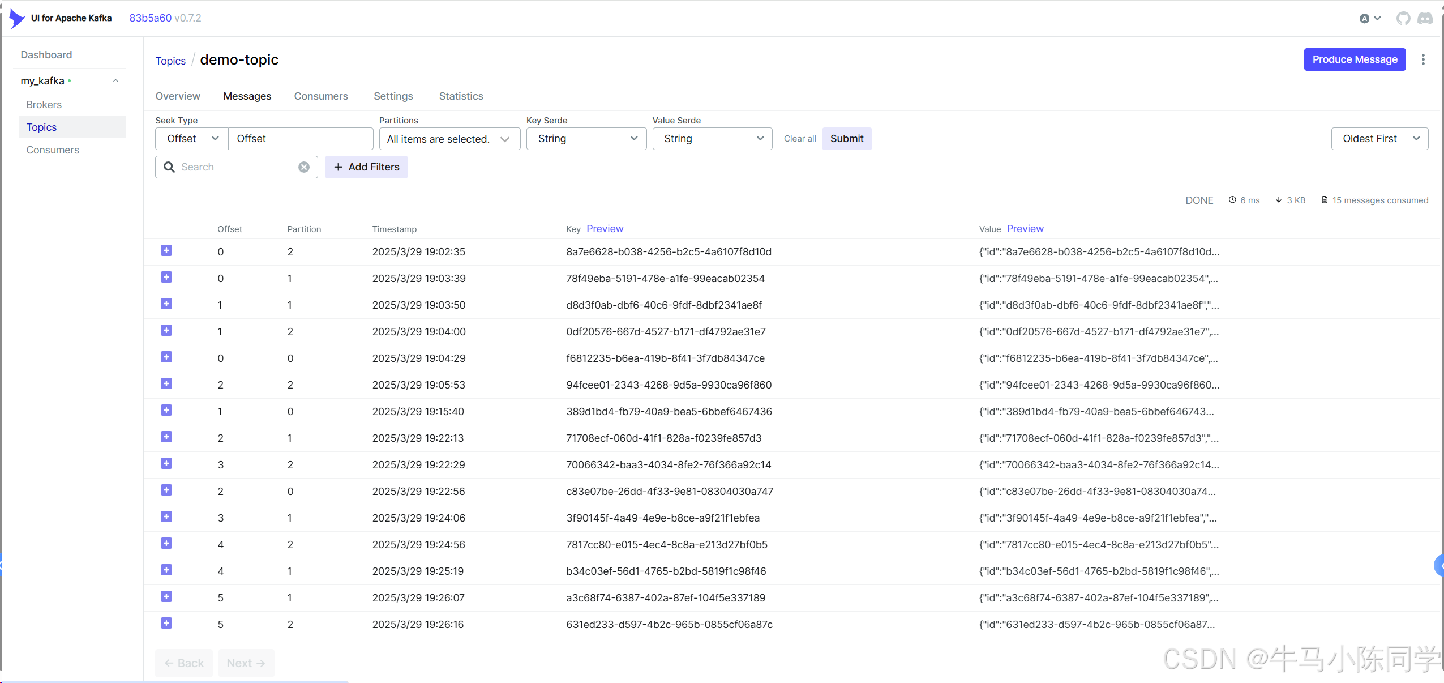The image size is (1444, 683).
Task: Switch to the Statistics tab
Action: click(461, 96)
